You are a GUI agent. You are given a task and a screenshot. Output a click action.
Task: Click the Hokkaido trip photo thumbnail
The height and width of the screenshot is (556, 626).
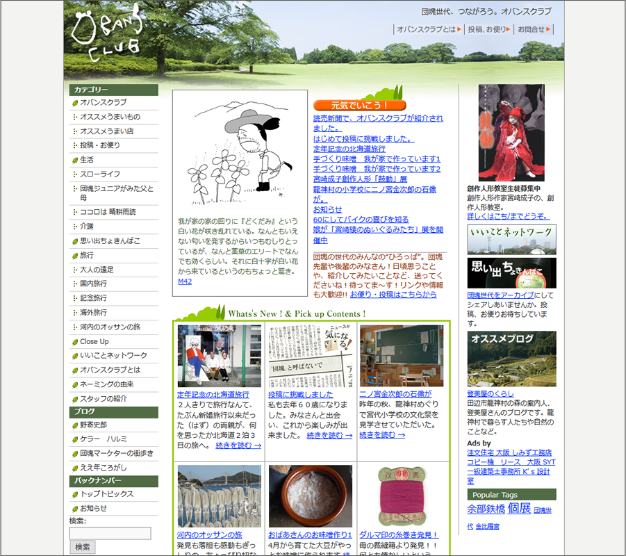pos(219,356)
